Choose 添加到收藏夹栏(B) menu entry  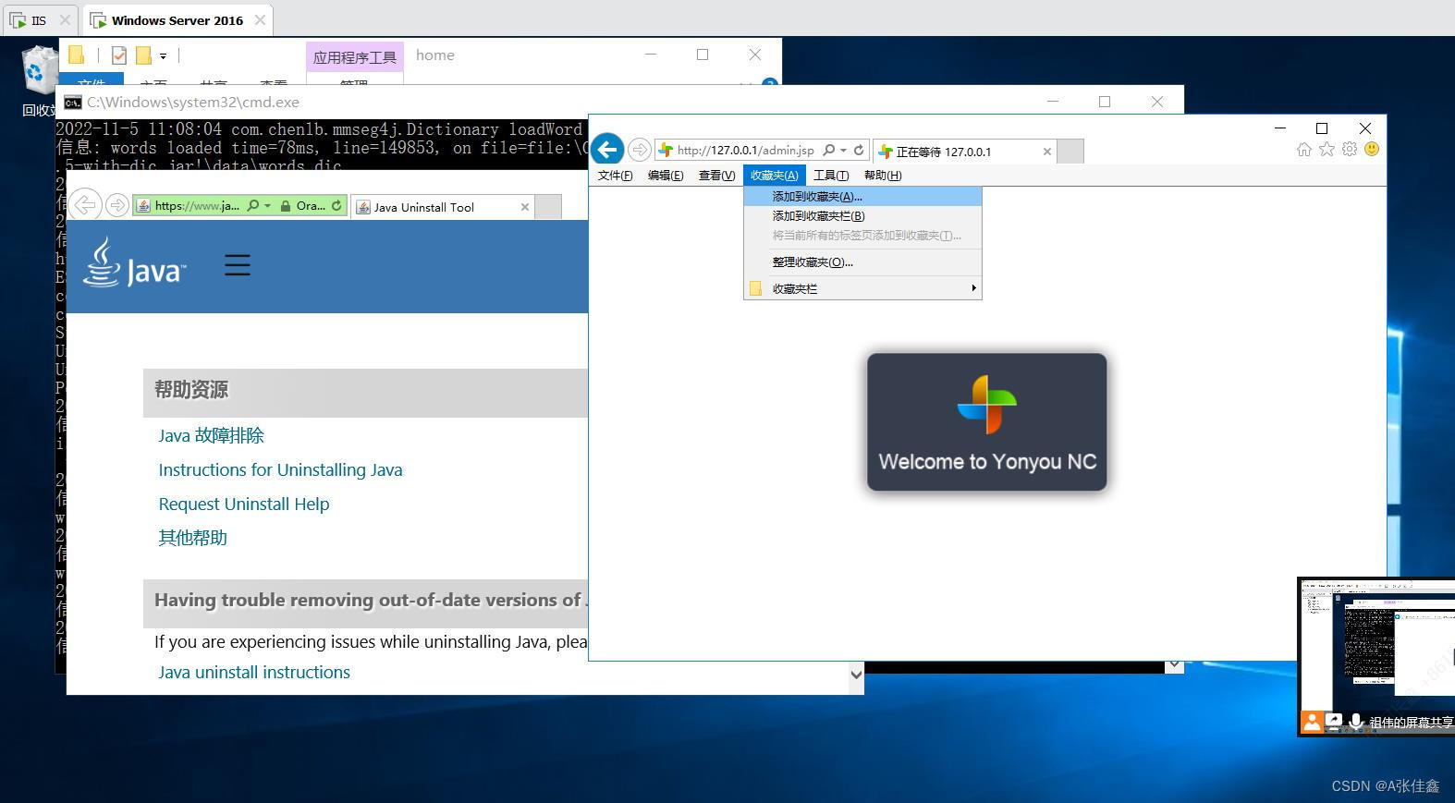(x=862, y=215)
